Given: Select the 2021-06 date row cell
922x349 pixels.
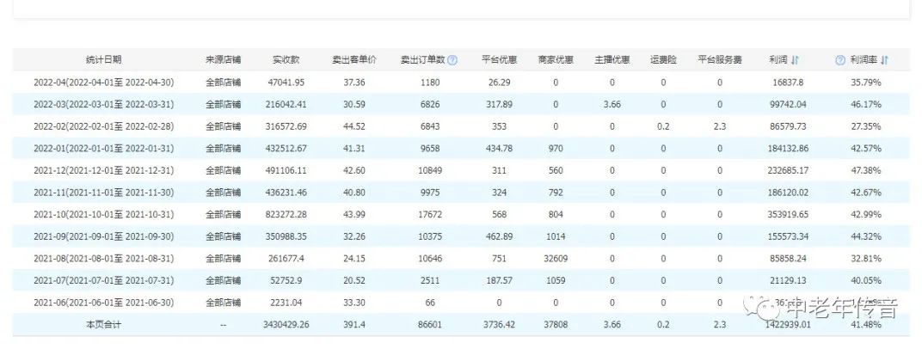Looking at the screenshot, I should [x=103, y=303].
